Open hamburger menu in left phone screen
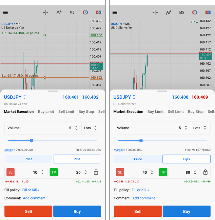Viewport: 215px width, 220px height. click(6, 12)
